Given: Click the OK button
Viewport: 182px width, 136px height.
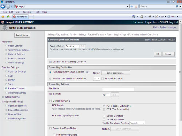Looking at the screenshot, I should click(x=158, y=54).
